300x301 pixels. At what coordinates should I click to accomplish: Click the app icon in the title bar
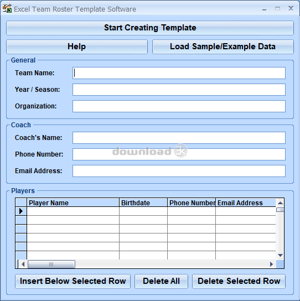(7, 9)
